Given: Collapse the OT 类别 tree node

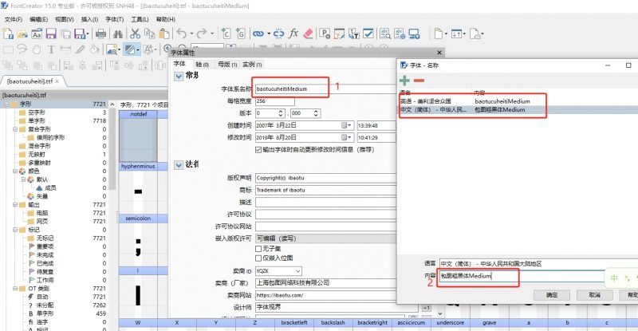Looking at the screenshot, I should pyautogui.click(x=15, y=288).
